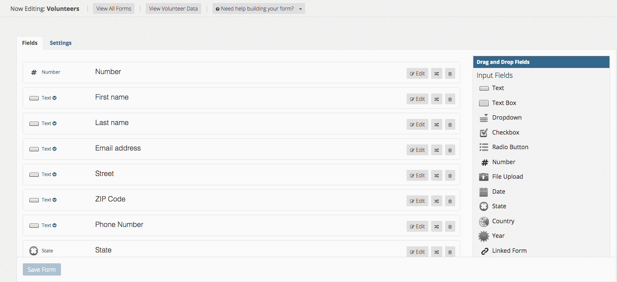Image resolution: width=617 pixels, height=282 pixels.
Task: Choose the Country globe field icon
Action: pos(484,222)
